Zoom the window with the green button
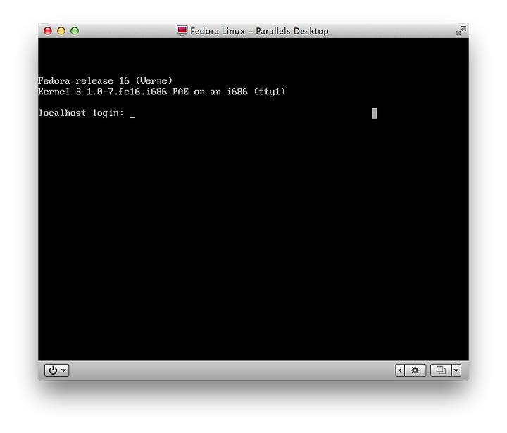The image size is (507, 433). tap(75, 31)
